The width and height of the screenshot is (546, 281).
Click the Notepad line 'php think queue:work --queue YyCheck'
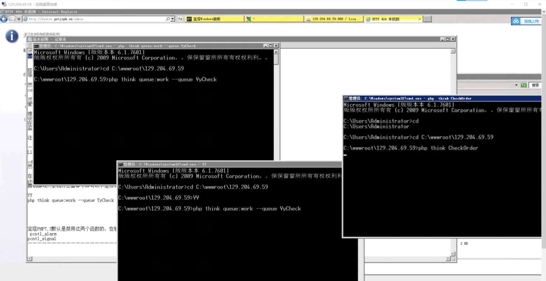[71, 200]
